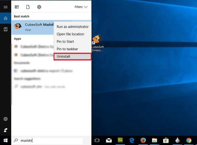This screenshot has height=145, width=197.
Task: Expand the Filters dropdown
Action: click(81, 7)
